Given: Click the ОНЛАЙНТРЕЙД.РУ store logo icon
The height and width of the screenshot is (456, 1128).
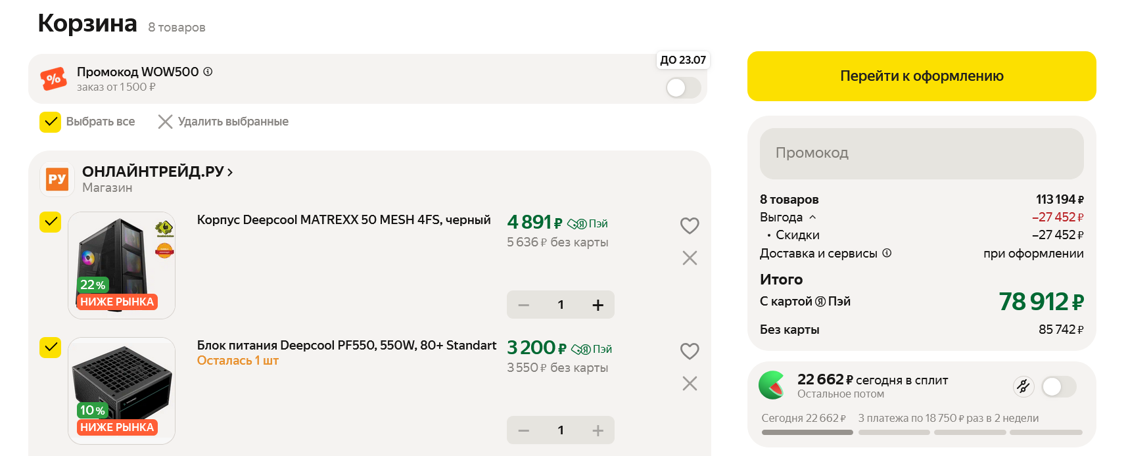Looking at the screenshot, I should click(x=57, y=179).
